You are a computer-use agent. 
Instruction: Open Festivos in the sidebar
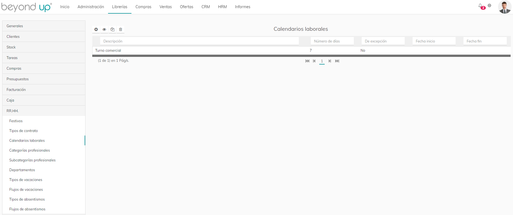click(x=44, y=121)
